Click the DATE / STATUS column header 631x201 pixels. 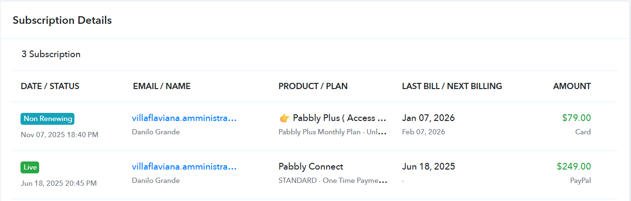coord(50,86)
